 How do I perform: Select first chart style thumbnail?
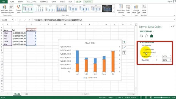(28, 9)
